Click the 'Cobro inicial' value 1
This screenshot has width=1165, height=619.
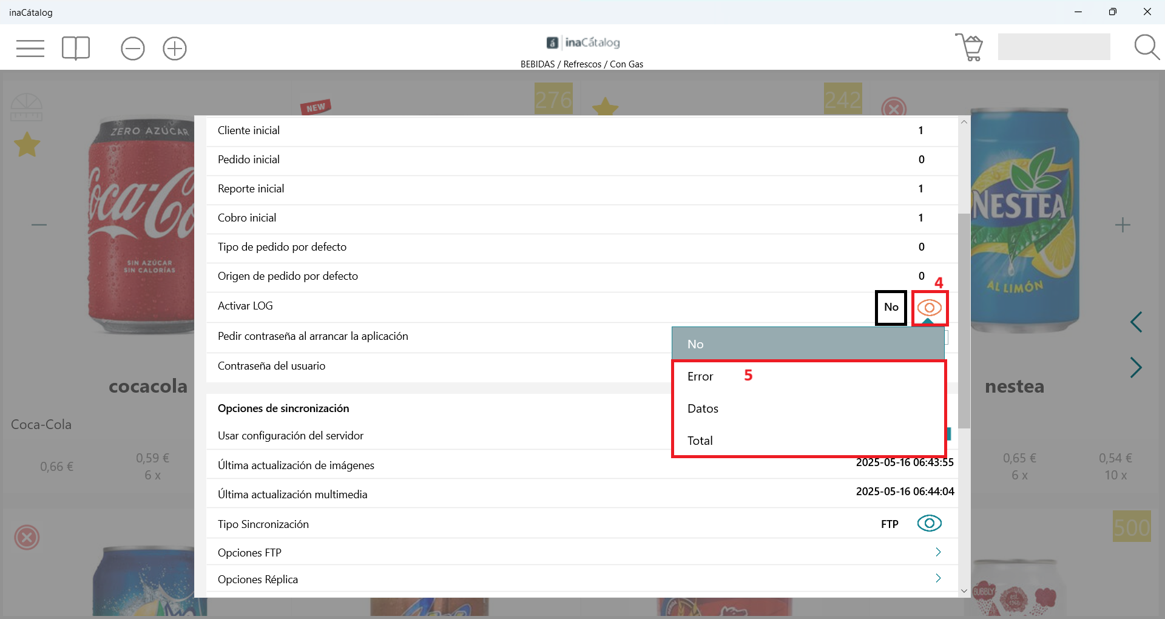pos(920,218)
